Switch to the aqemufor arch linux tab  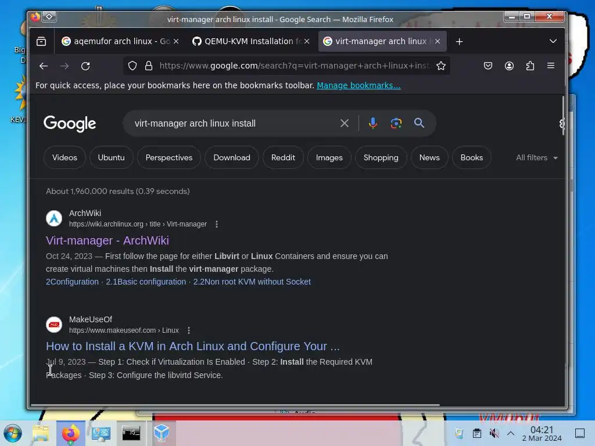117,41
